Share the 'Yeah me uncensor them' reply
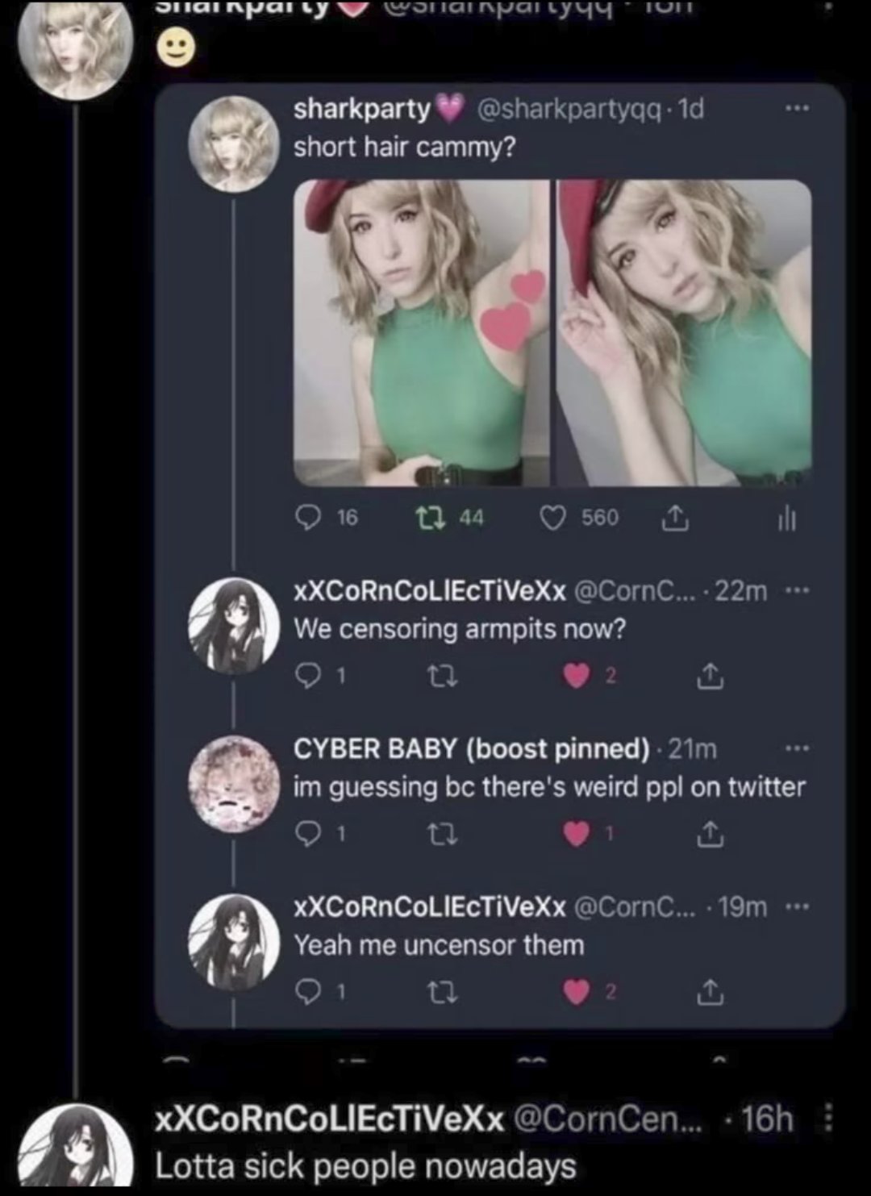871x1196 pixels. point(711,994)
